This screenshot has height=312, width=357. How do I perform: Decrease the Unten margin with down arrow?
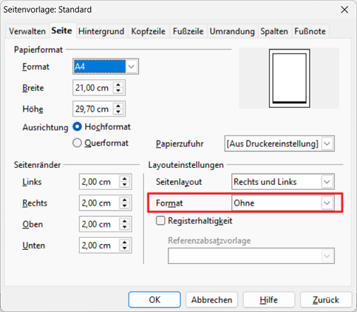(x=125, y=248)
